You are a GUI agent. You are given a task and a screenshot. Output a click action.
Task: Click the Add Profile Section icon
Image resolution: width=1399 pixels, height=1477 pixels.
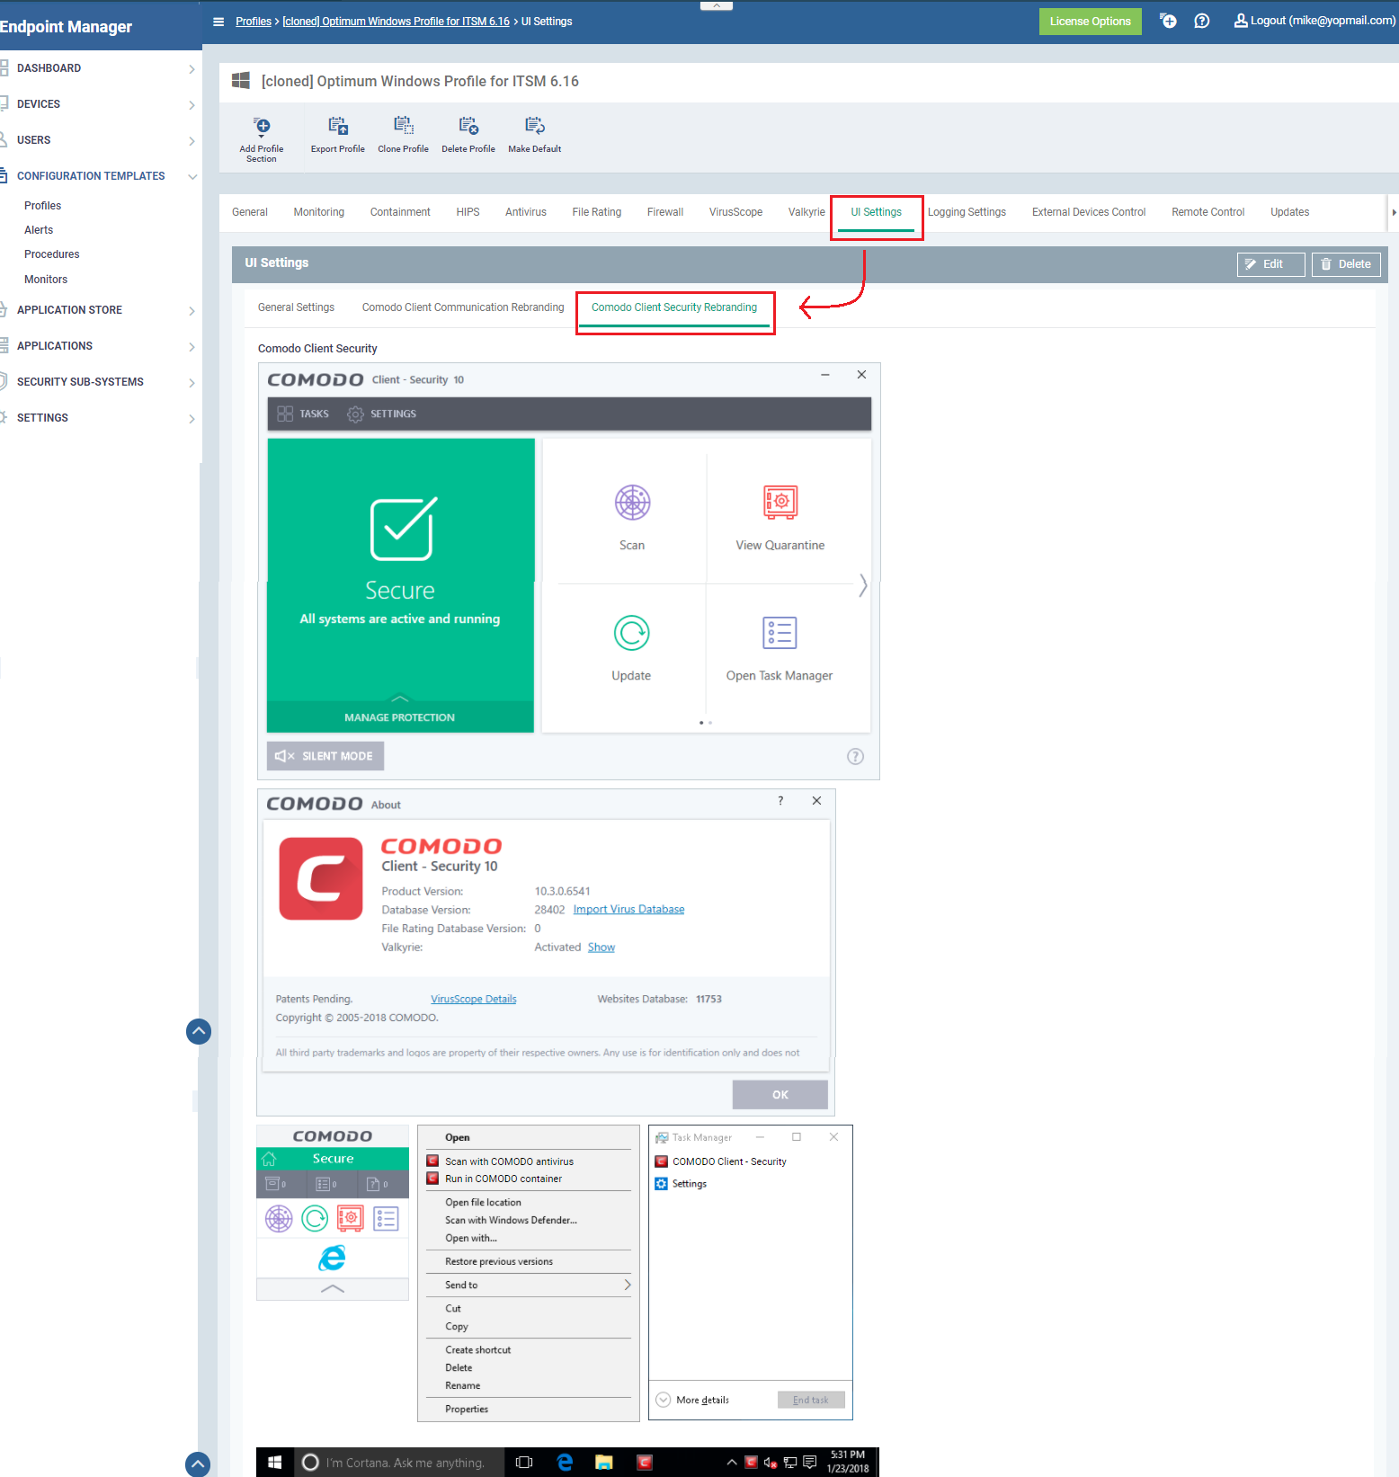coord(262,126)
